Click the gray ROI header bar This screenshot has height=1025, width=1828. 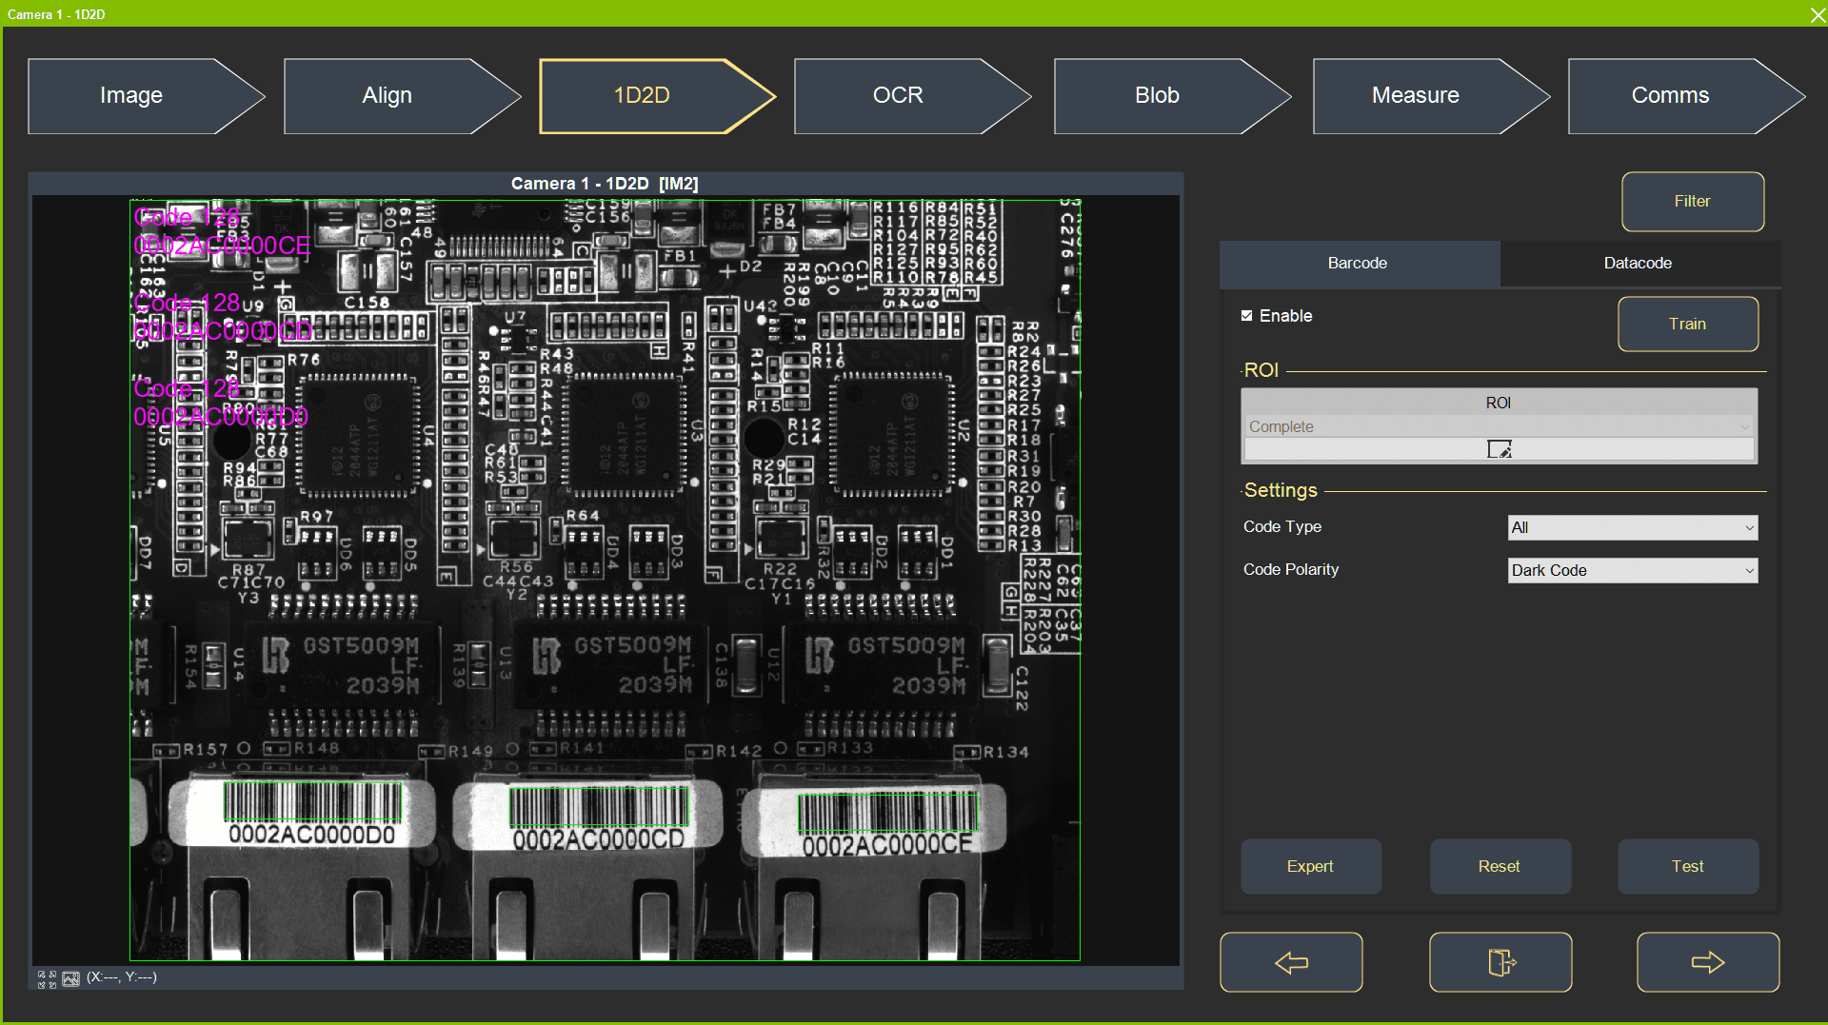[1500, 403]
